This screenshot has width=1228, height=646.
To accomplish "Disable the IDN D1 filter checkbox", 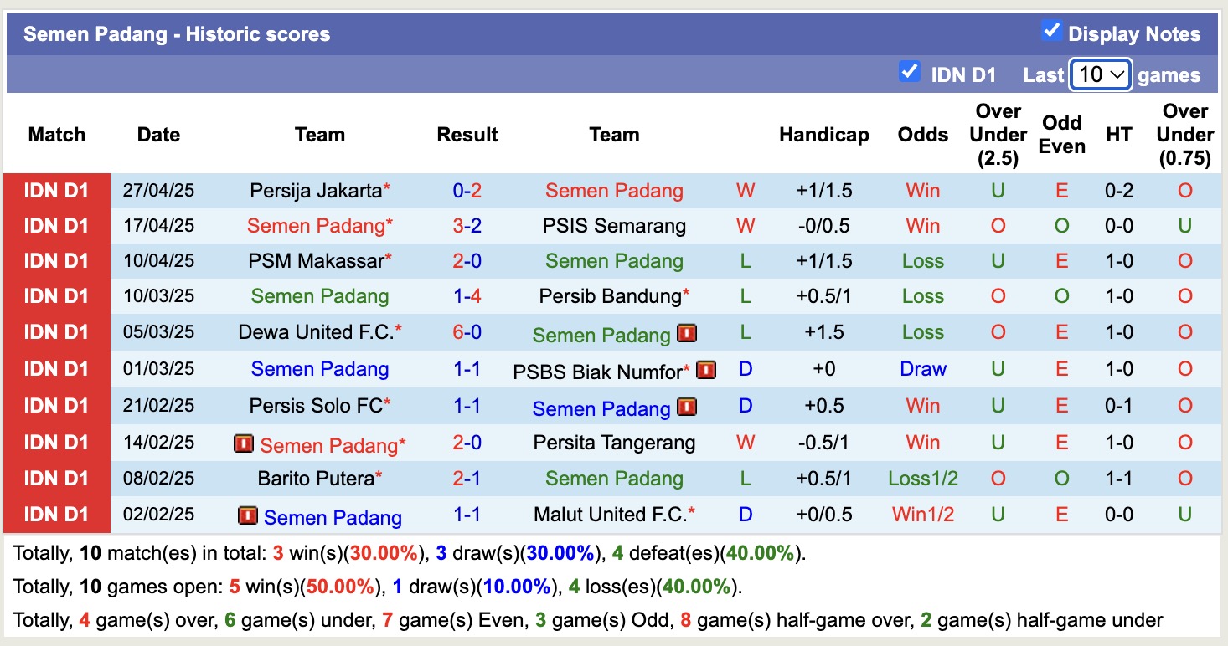I will (x=909, y=73).
